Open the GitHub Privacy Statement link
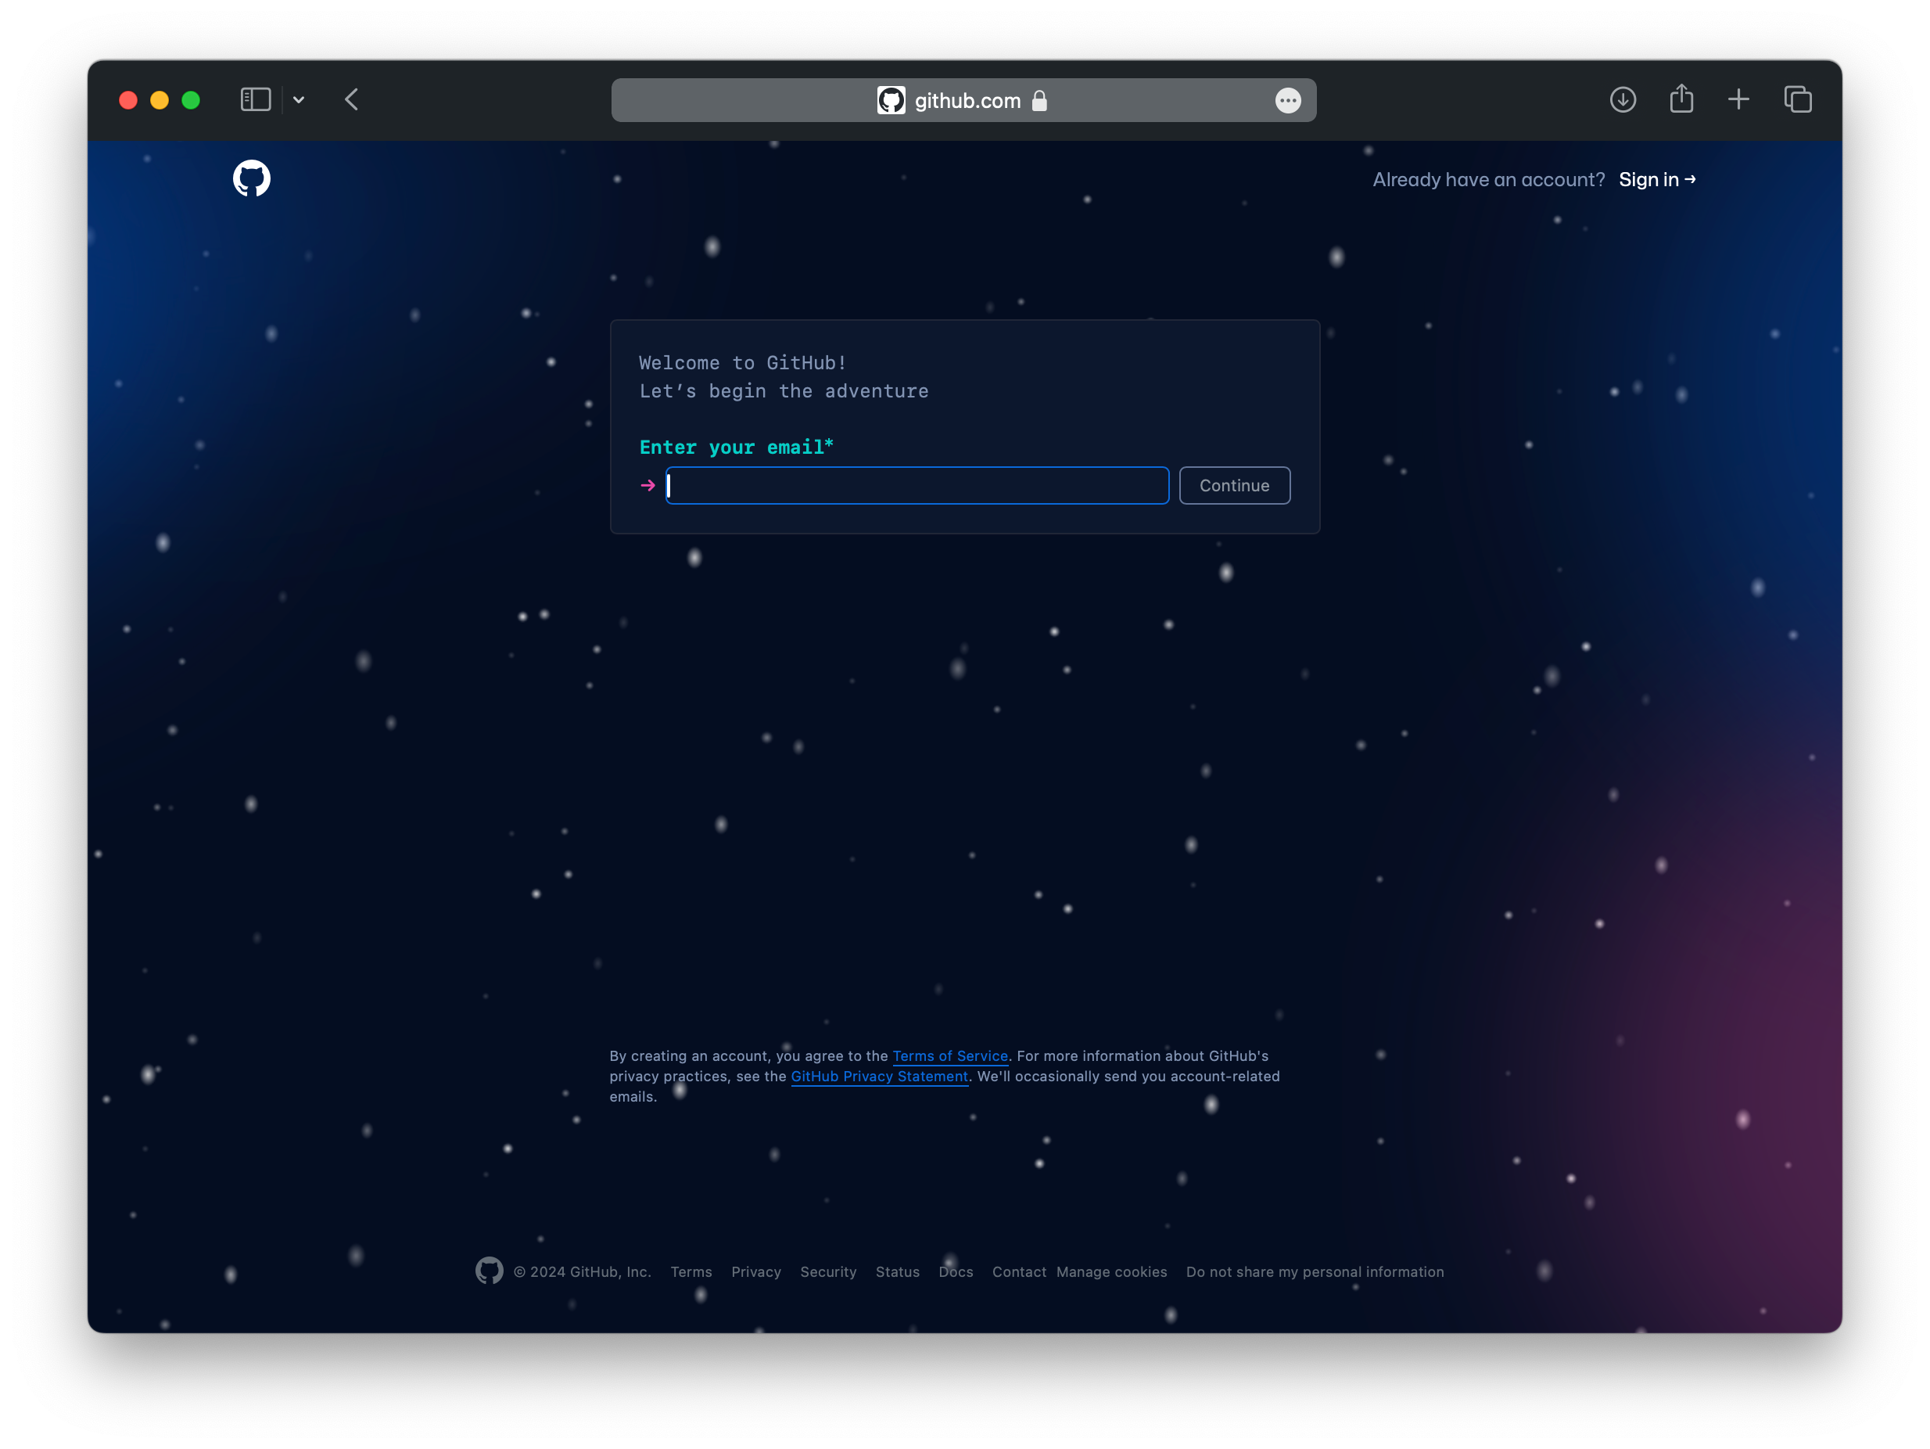This screenshot has height=1449, width=1930. pos(879,1077)
